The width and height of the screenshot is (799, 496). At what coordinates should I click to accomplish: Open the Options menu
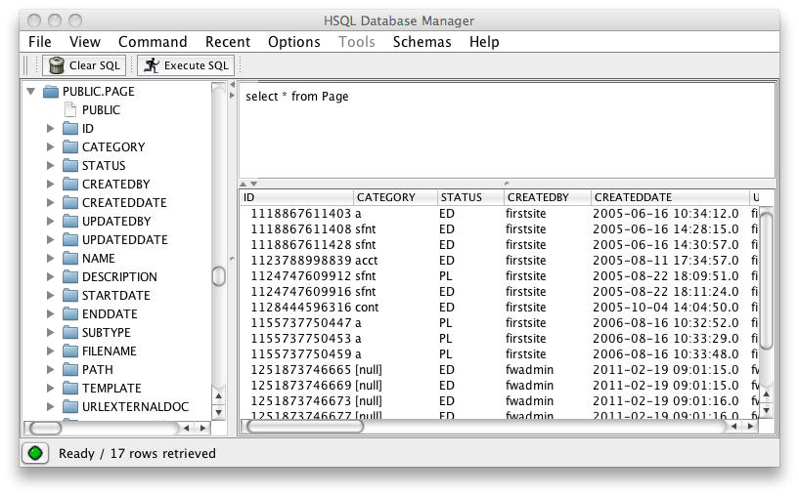point(294,42)
